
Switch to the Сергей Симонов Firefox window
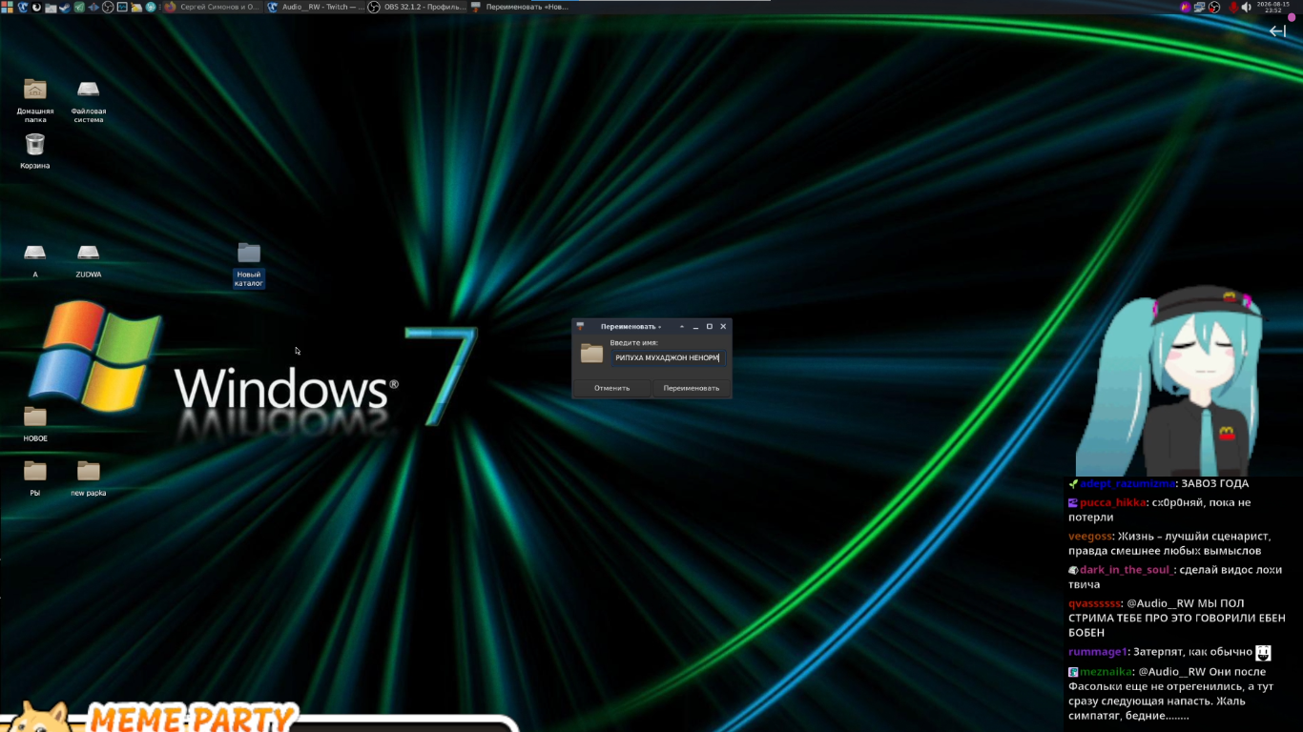pos(213,7)
